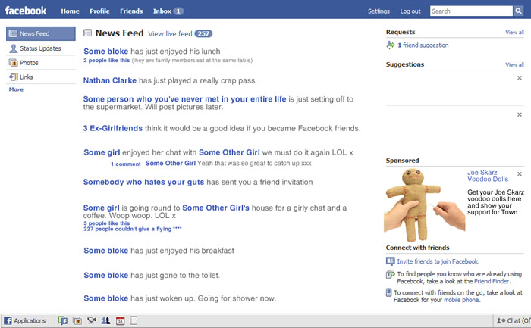Click the Chat person icon in bottom bar
Image resolution: width=531 pixels, height=328 pixels.
(x=501, y=320)
